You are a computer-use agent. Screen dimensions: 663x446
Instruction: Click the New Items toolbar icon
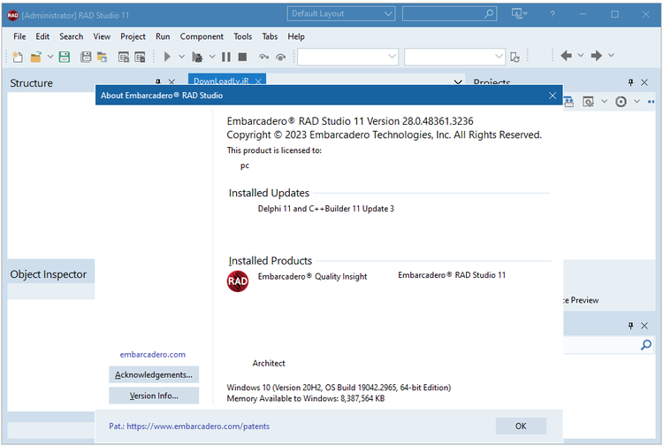(x=18, y=57)
